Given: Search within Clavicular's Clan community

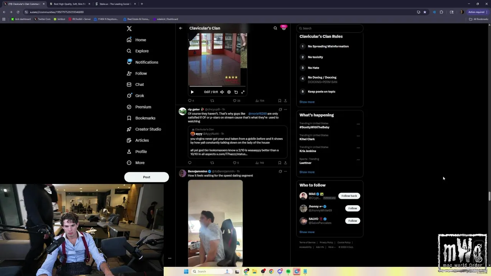Looking at the screenshot, I should [275, 28].
